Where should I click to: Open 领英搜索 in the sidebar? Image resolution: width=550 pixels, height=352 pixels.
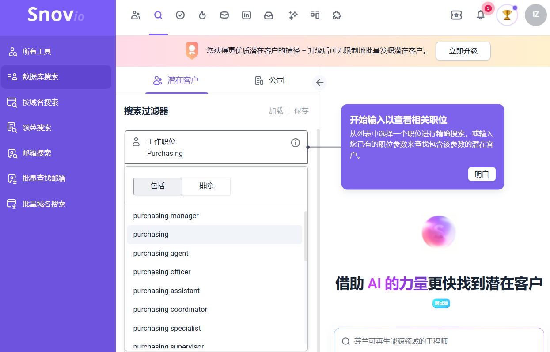point(56,128)
